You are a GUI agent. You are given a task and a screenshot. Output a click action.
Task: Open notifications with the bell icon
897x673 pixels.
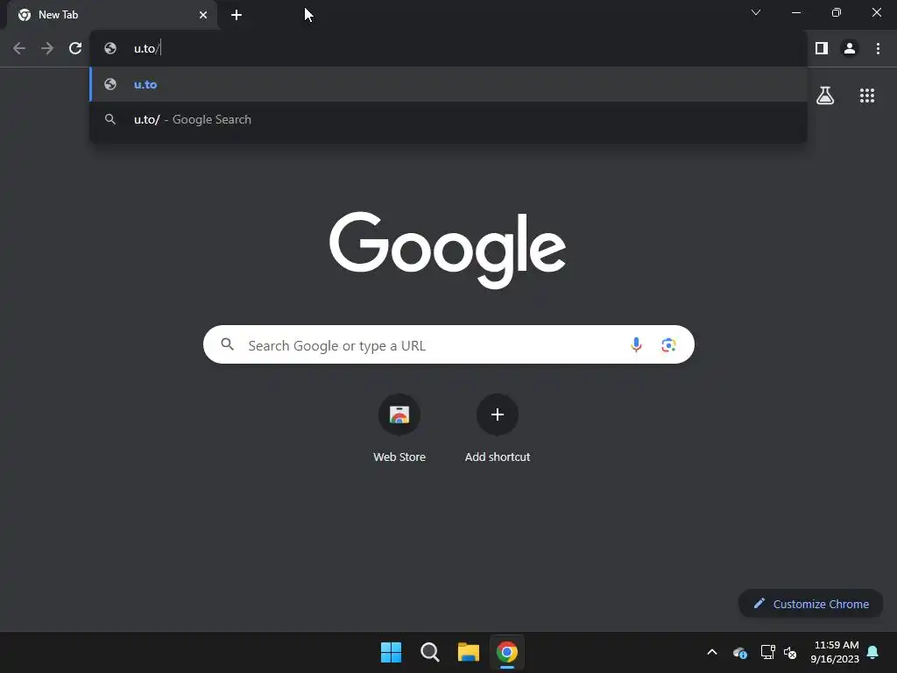pyautogui.click(x=873, y=652)
